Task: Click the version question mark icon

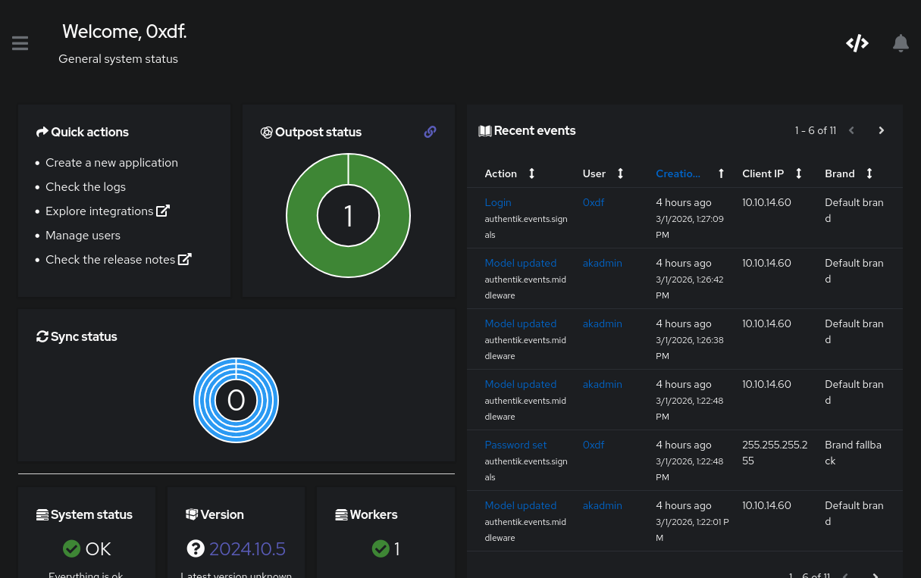Action: tap(196, 548)
